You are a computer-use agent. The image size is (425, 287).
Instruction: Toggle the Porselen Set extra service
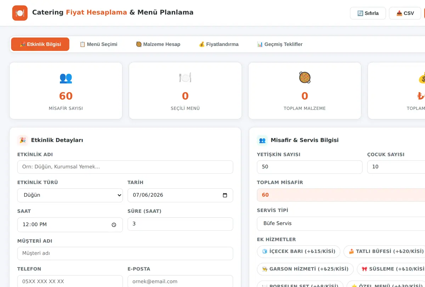coord(300,284)
